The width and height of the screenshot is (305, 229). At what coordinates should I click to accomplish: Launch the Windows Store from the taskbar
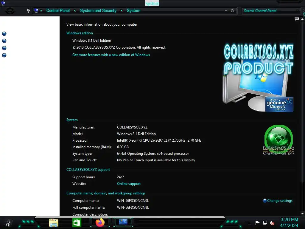[77, 222]
